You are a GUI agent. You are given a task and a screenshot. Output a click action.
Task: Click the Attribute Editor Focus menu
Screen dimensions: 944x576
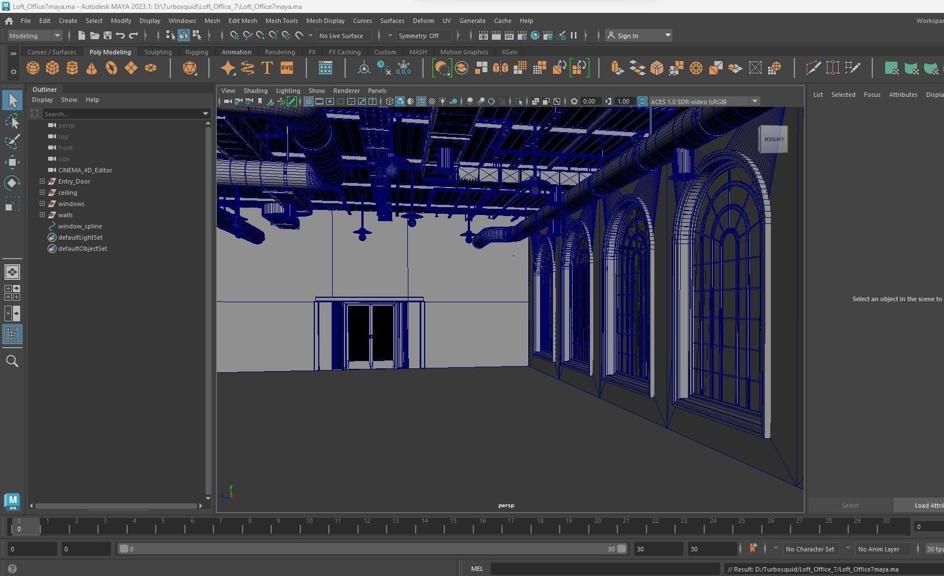872,95
